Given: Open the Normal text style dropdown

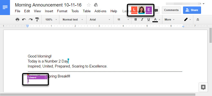Looking at the screenshot, I should tap(73, 20).
